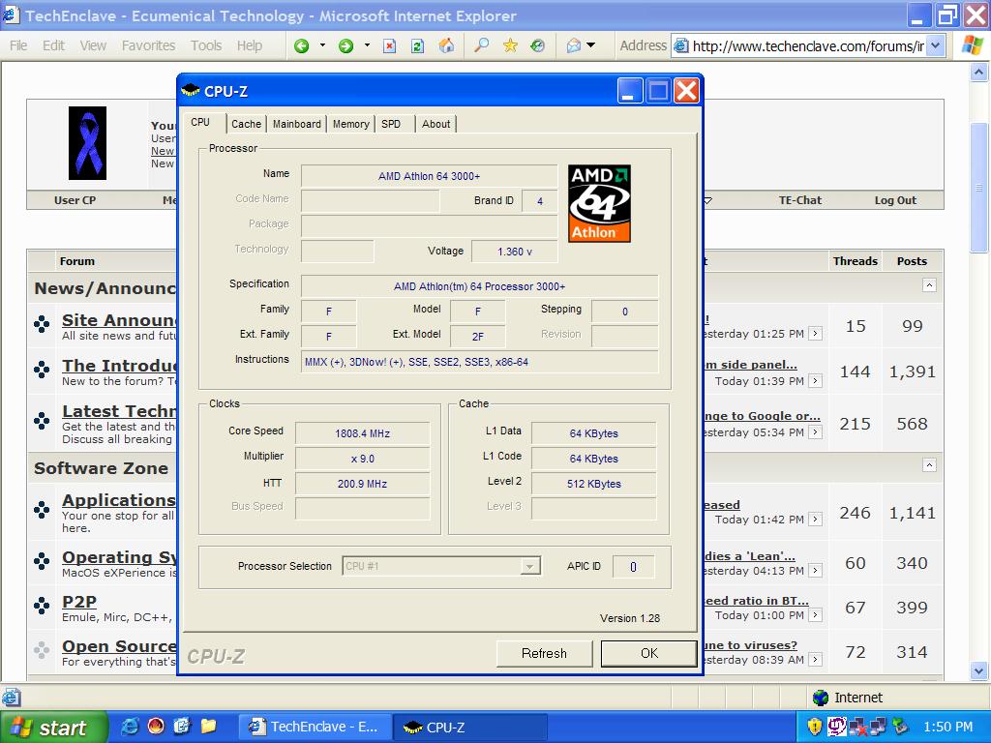Switch to the Memory tab
This screenshot has height=743, width=991.
point(350,124)
